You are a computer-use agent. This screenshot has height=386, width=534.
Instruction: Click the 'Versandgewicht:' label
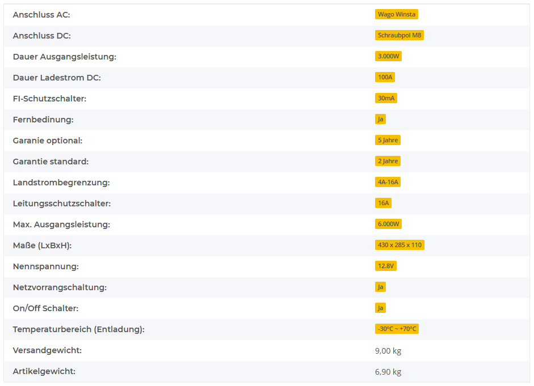pyautogui.click(x=47, y=350)
